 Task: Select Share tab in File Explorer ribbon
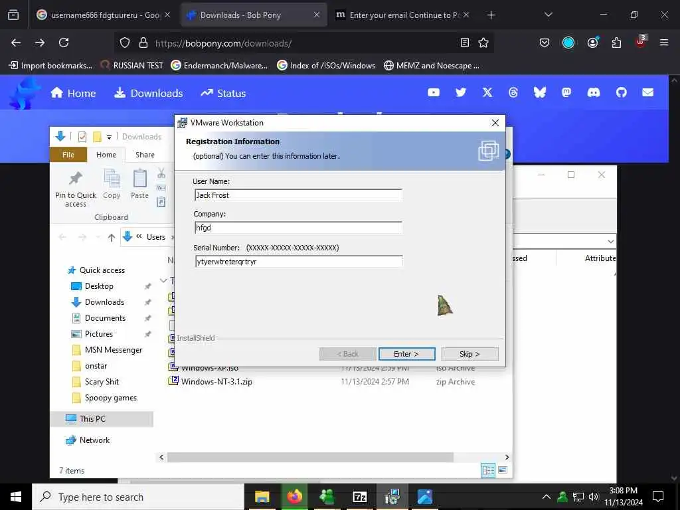[145, 155]
